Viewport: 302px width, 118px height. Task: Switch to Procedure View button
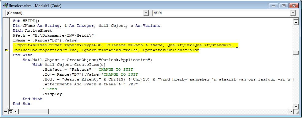pyautogui.click(x=5, y=111)
